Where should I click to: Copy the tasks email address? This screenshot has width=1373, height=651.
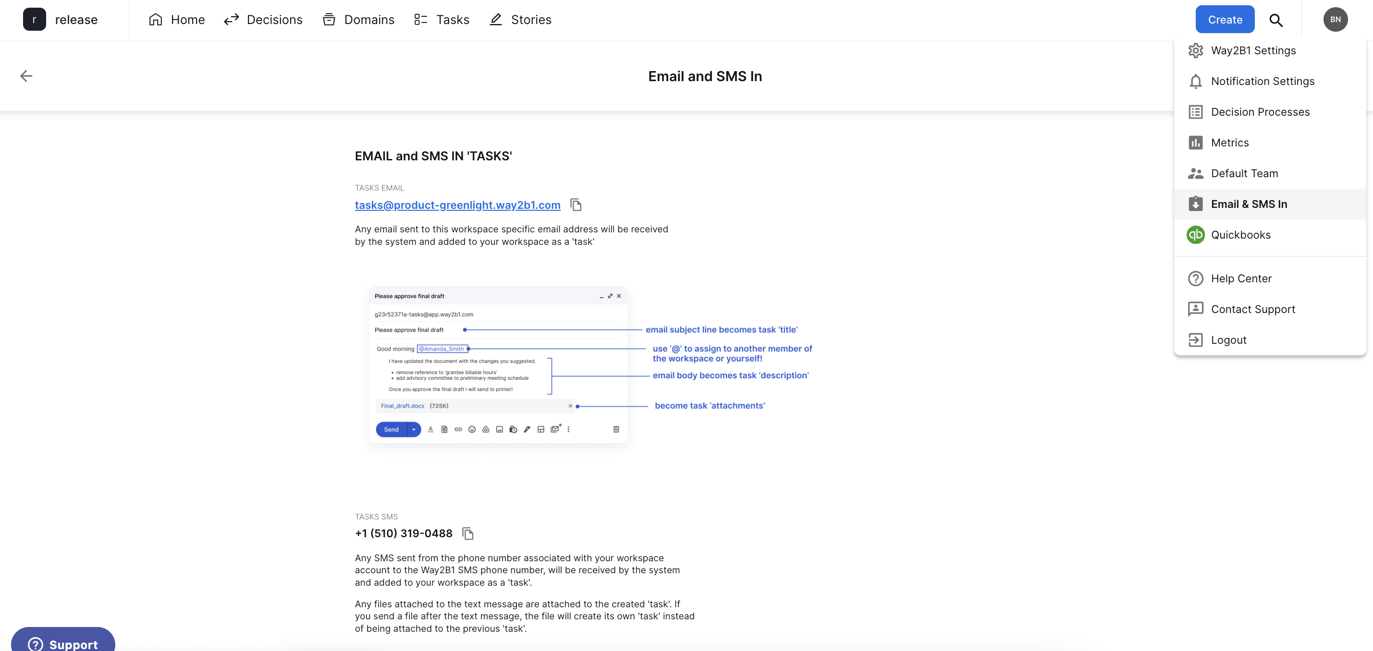tap(576, 205)
